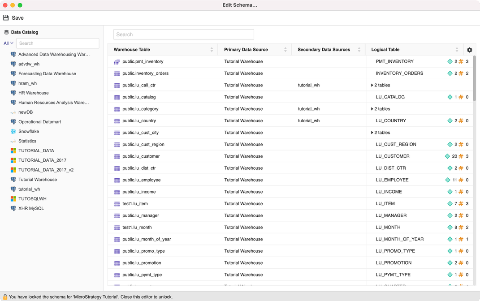Click the main table Search field
The image size is (480, 301).
183,34
